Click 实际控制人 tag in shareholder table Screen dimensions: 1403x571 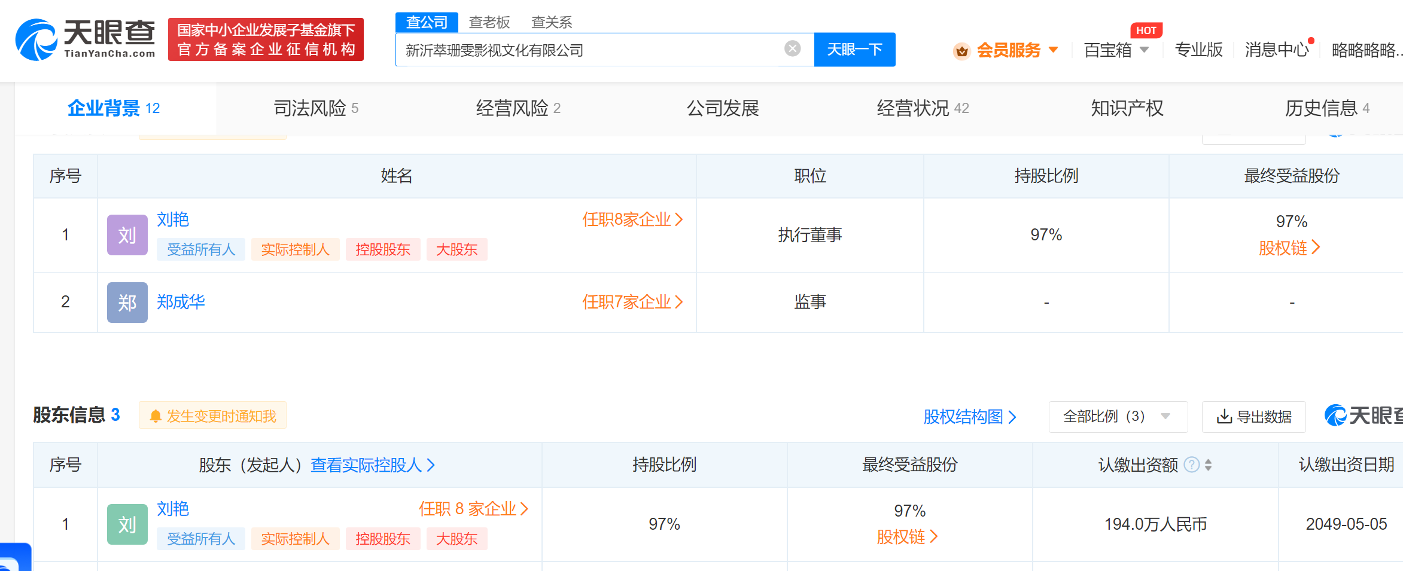click(x=295, y=539)
